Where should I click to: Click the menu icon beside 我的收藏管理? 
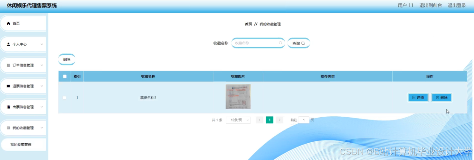click(9, 128)
